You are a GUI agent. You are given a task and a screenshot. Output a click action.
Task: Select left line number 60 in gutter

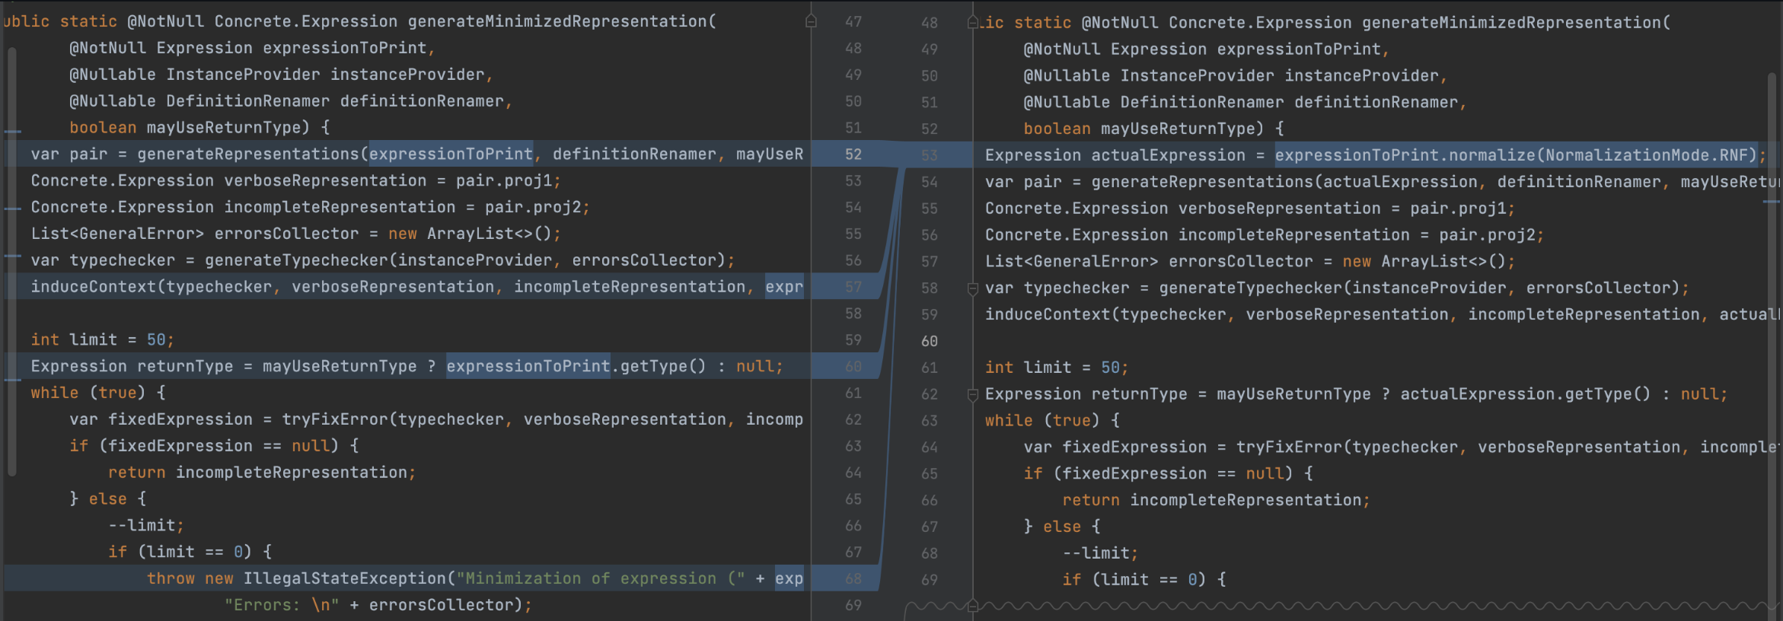(853, 367)
